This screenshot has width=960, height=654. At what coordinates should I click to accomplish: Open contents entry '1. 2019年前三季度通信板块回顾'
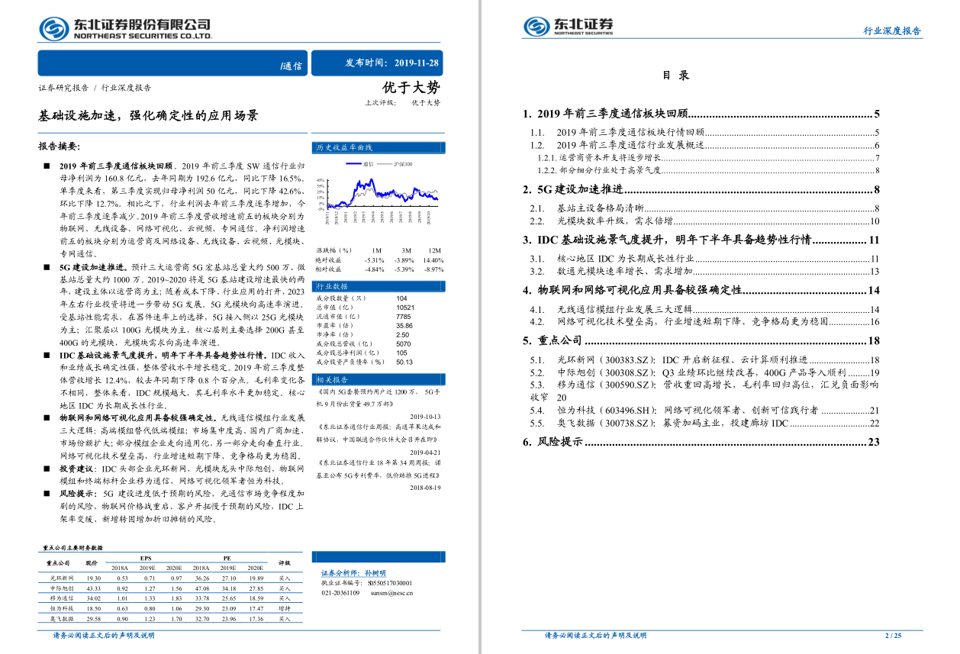click(701, 114)
